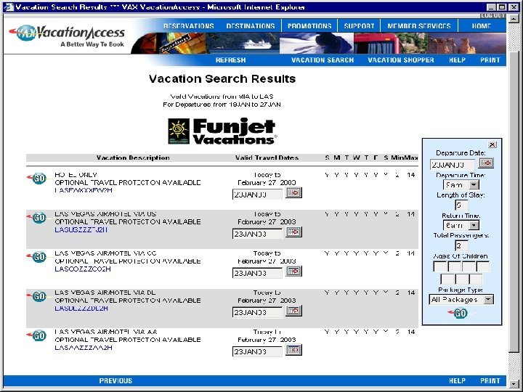
Task: Click the browser scrollbar up arrow
Action: 514,18
